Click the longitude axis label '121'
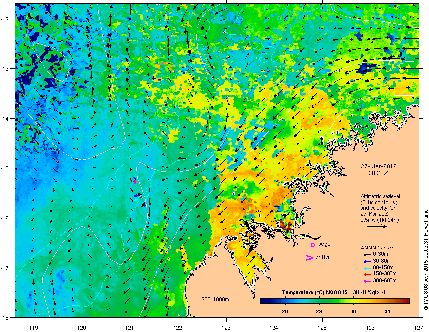Viewport: 429px width, 332px height. pos(130,328)
